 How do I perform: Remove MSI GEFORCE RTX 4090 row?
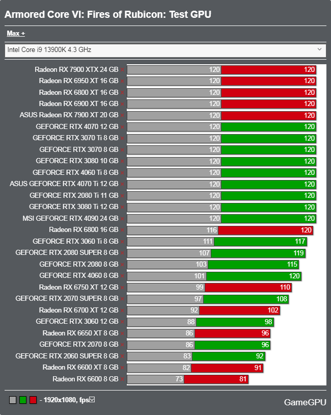pos(122,219)
